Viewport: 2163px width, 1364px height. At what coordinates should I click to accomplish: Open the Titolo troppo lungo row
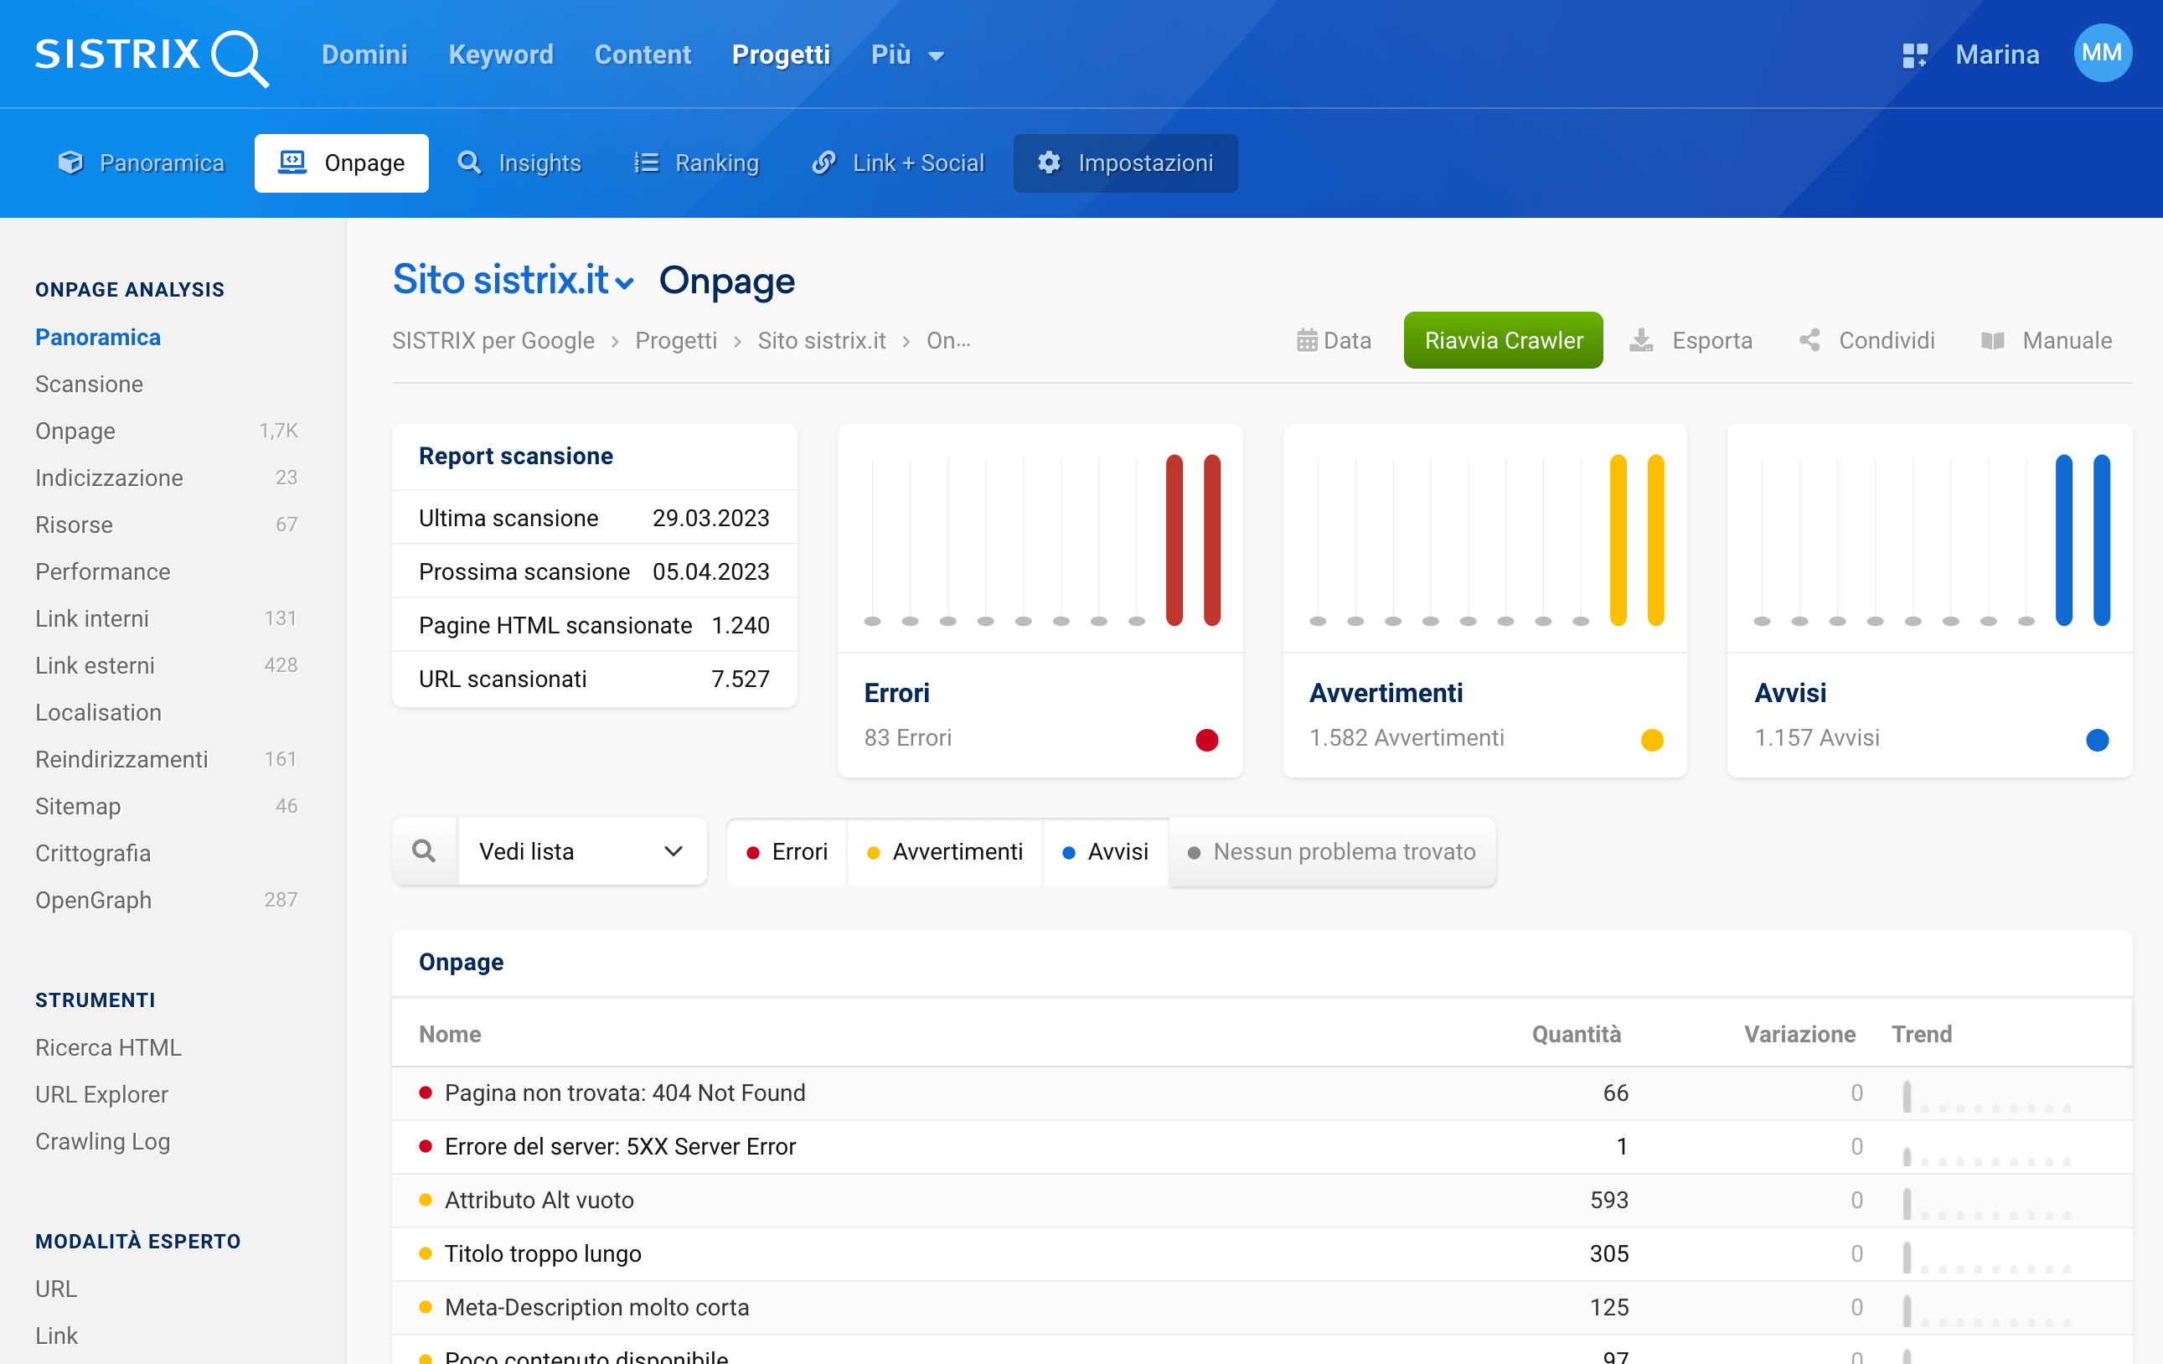[1261, 1253]
